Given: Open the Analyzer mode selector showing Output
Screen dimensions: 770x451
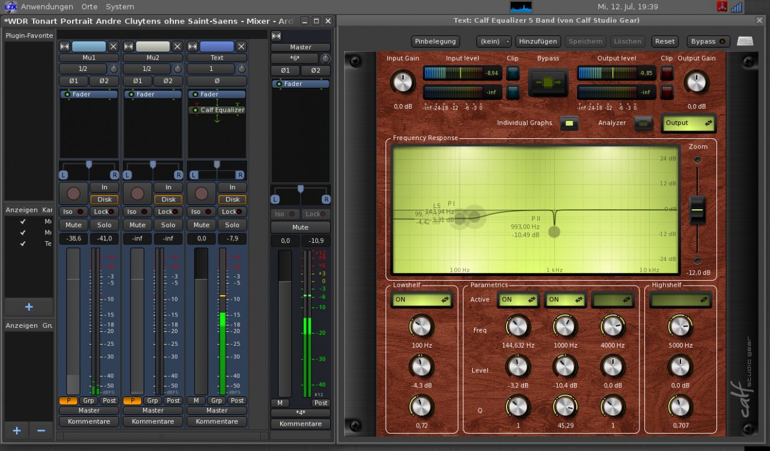Looking at the screenshot, I should click(x=689, y=123).
